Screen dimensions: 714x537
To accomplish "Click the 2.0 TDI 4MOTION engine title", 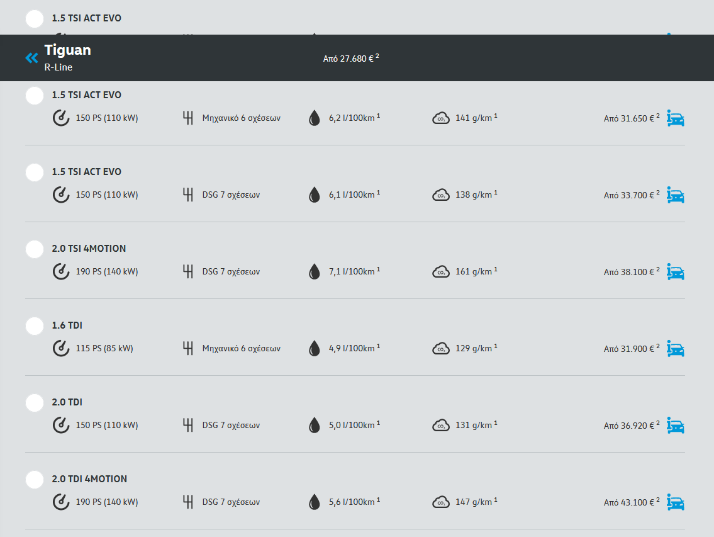I will point(89,479).
